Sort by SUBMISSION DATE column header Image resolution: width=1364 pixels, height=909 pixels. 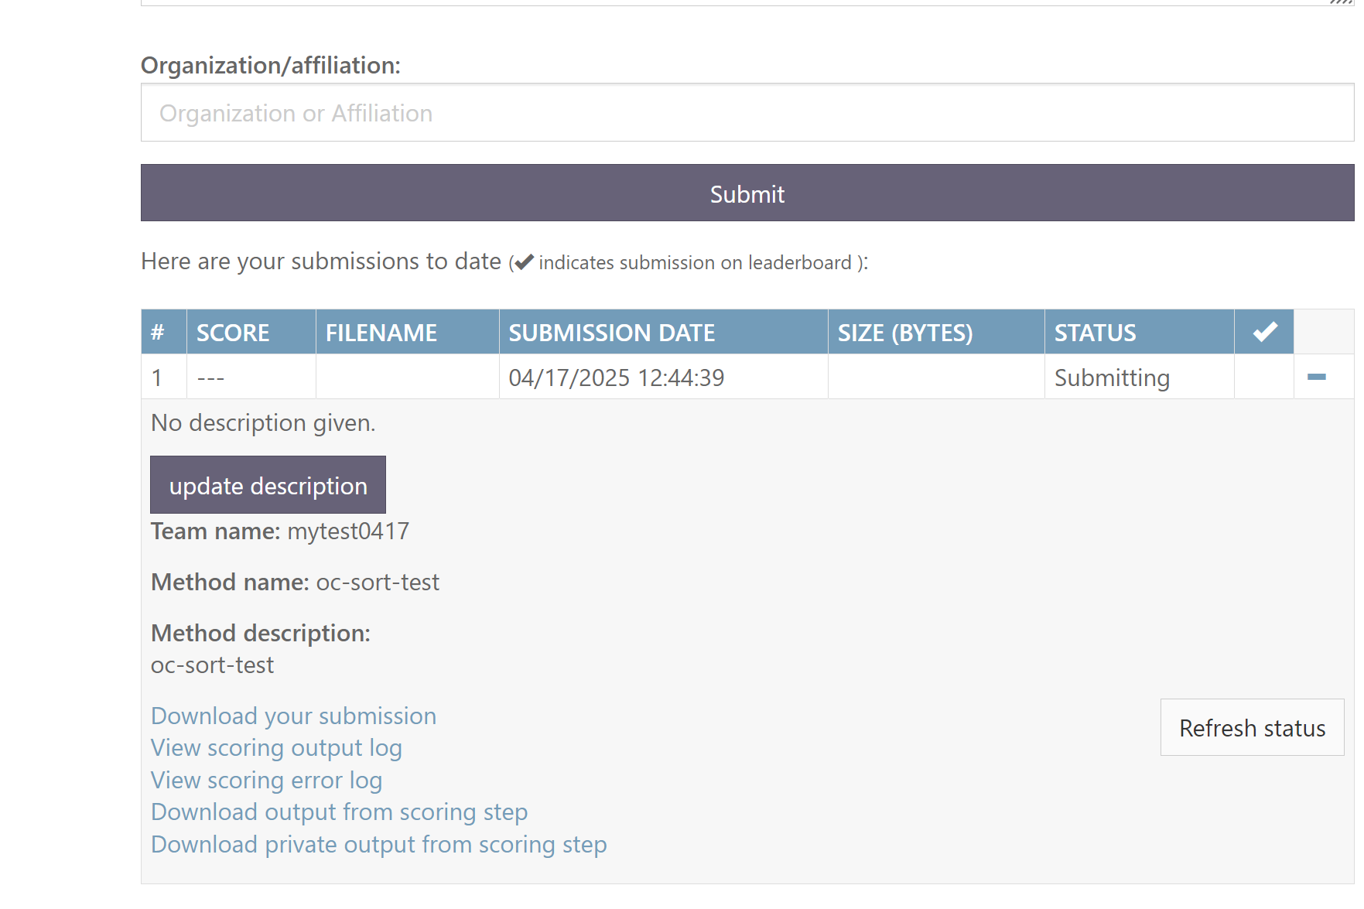(611, 333)
